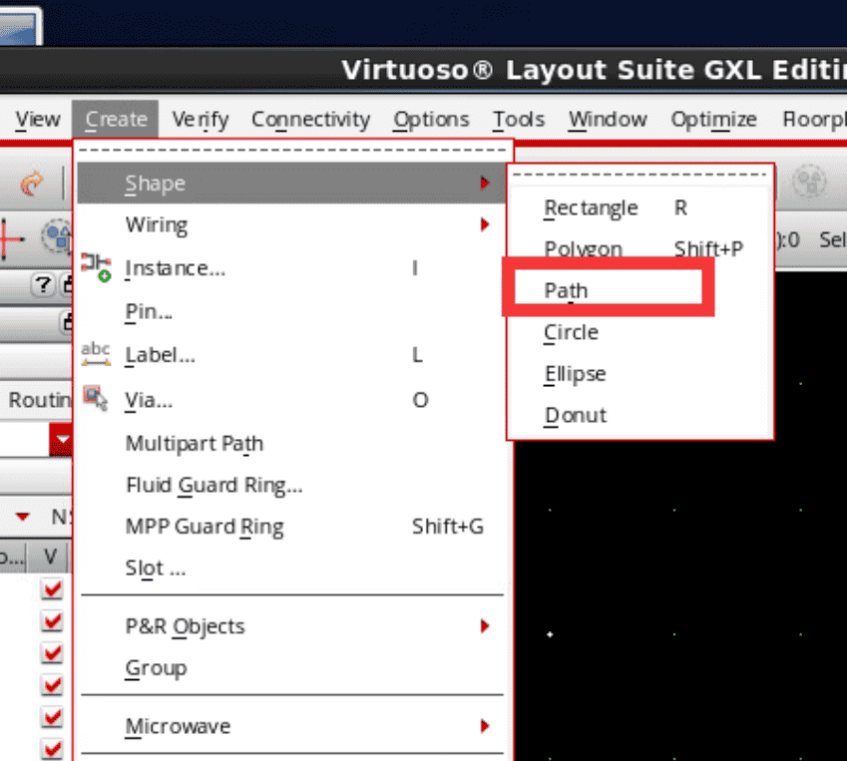Tear off the Create menu dashed line

pyautogui.click(x=292, y=151)
